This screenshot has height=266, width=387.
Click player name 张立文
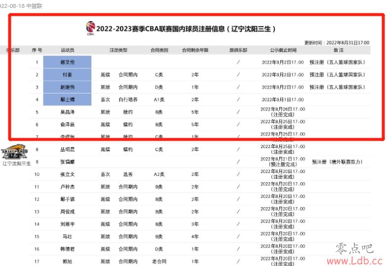tap(67, 174)
